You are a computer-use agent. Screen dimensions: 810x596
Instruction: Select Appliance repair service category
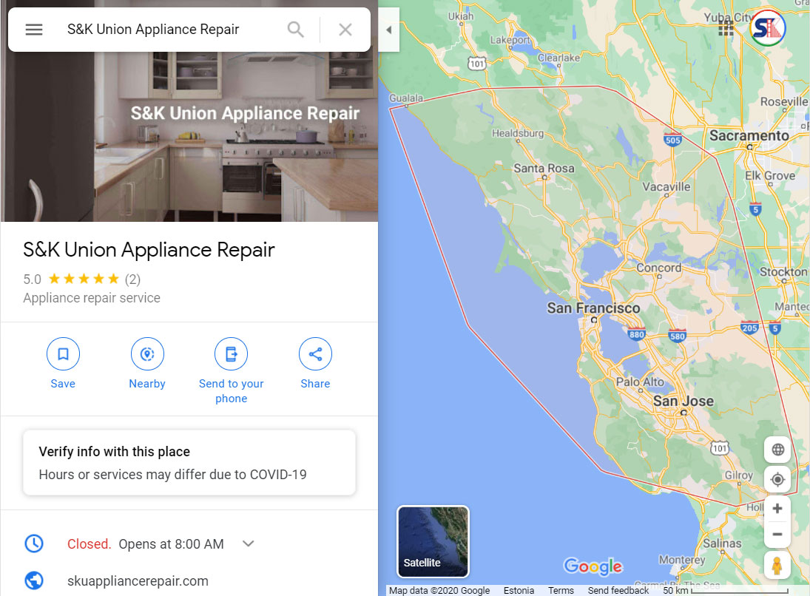pyautogui.click(x=92, y=298)
